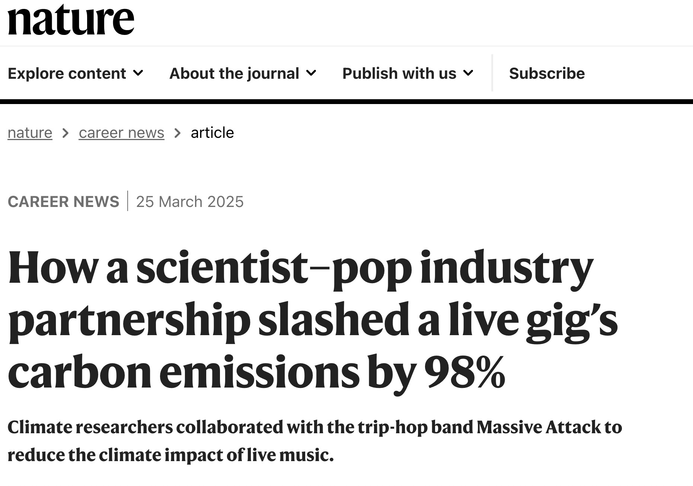This screenshot has width=693, height=486.
Task: Open the About the journal menu
Action: pos(234,74)
